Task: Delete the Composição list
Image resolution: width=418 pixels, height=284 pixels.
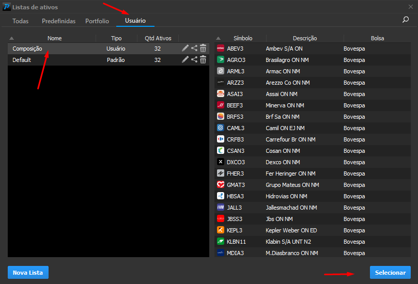Action: click(203, 48)
